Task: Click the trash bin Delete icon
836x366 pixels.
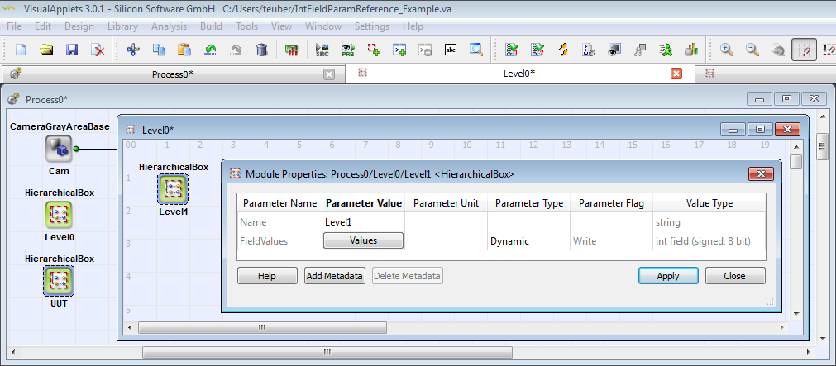Action: tap(261, 50)
